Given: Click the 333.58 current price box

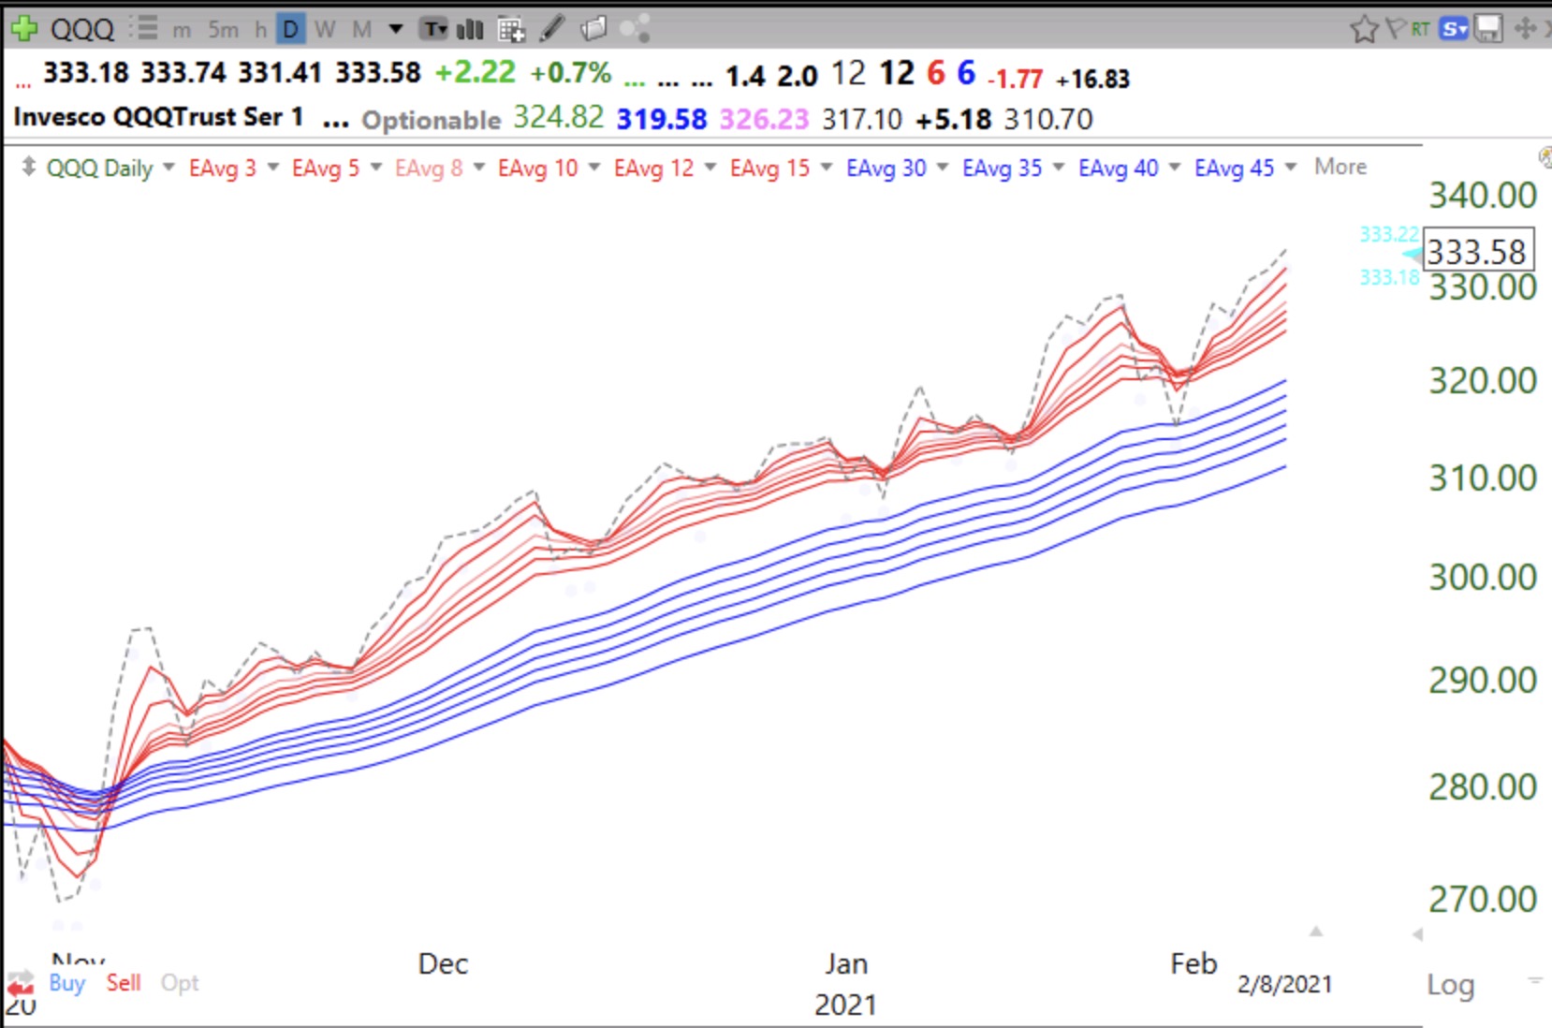Looking at the screenshot, I should pyautogui.click(x=1478, y=251).
